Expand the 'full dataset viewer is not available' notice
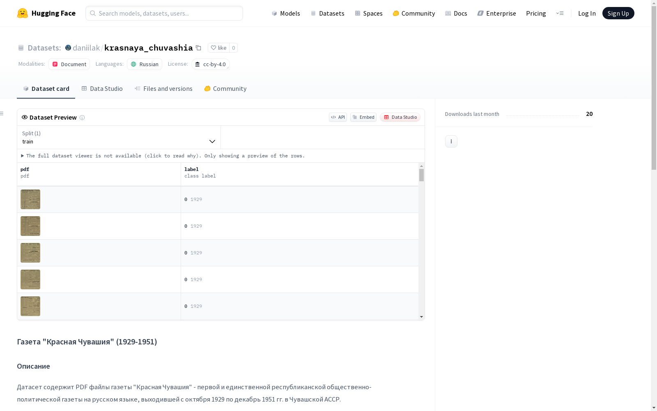Screen dimensions: 657x411 [163, 156]
